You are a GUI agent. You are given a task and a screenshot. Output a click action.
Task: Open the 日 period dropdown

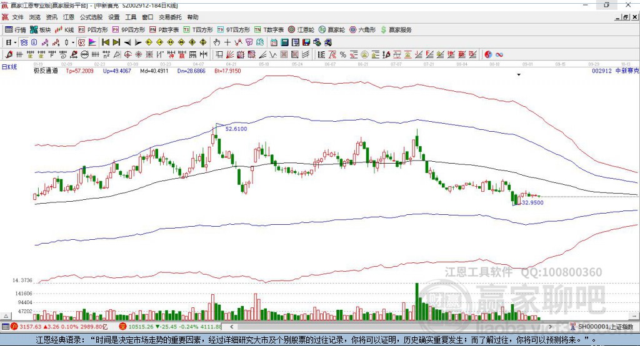tap(11, 42)
